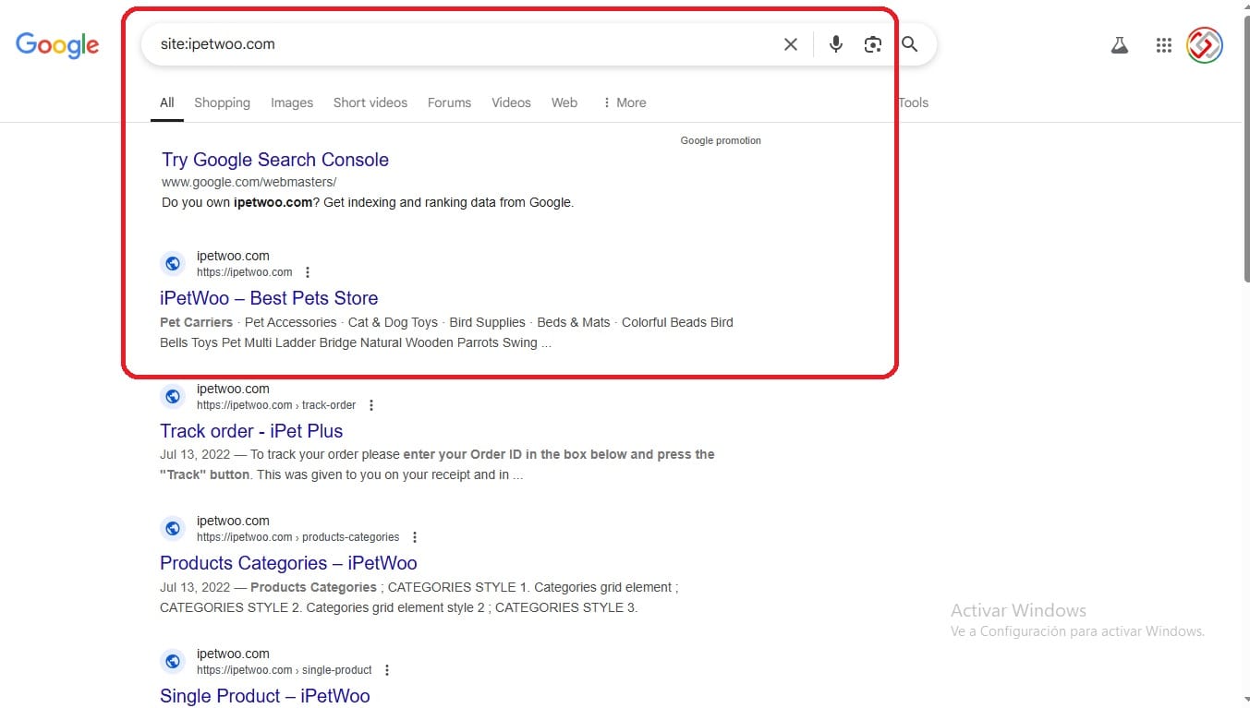
Task: Click the www.google.com/webmasters/ URL text
Action: [x=249, y=182]
